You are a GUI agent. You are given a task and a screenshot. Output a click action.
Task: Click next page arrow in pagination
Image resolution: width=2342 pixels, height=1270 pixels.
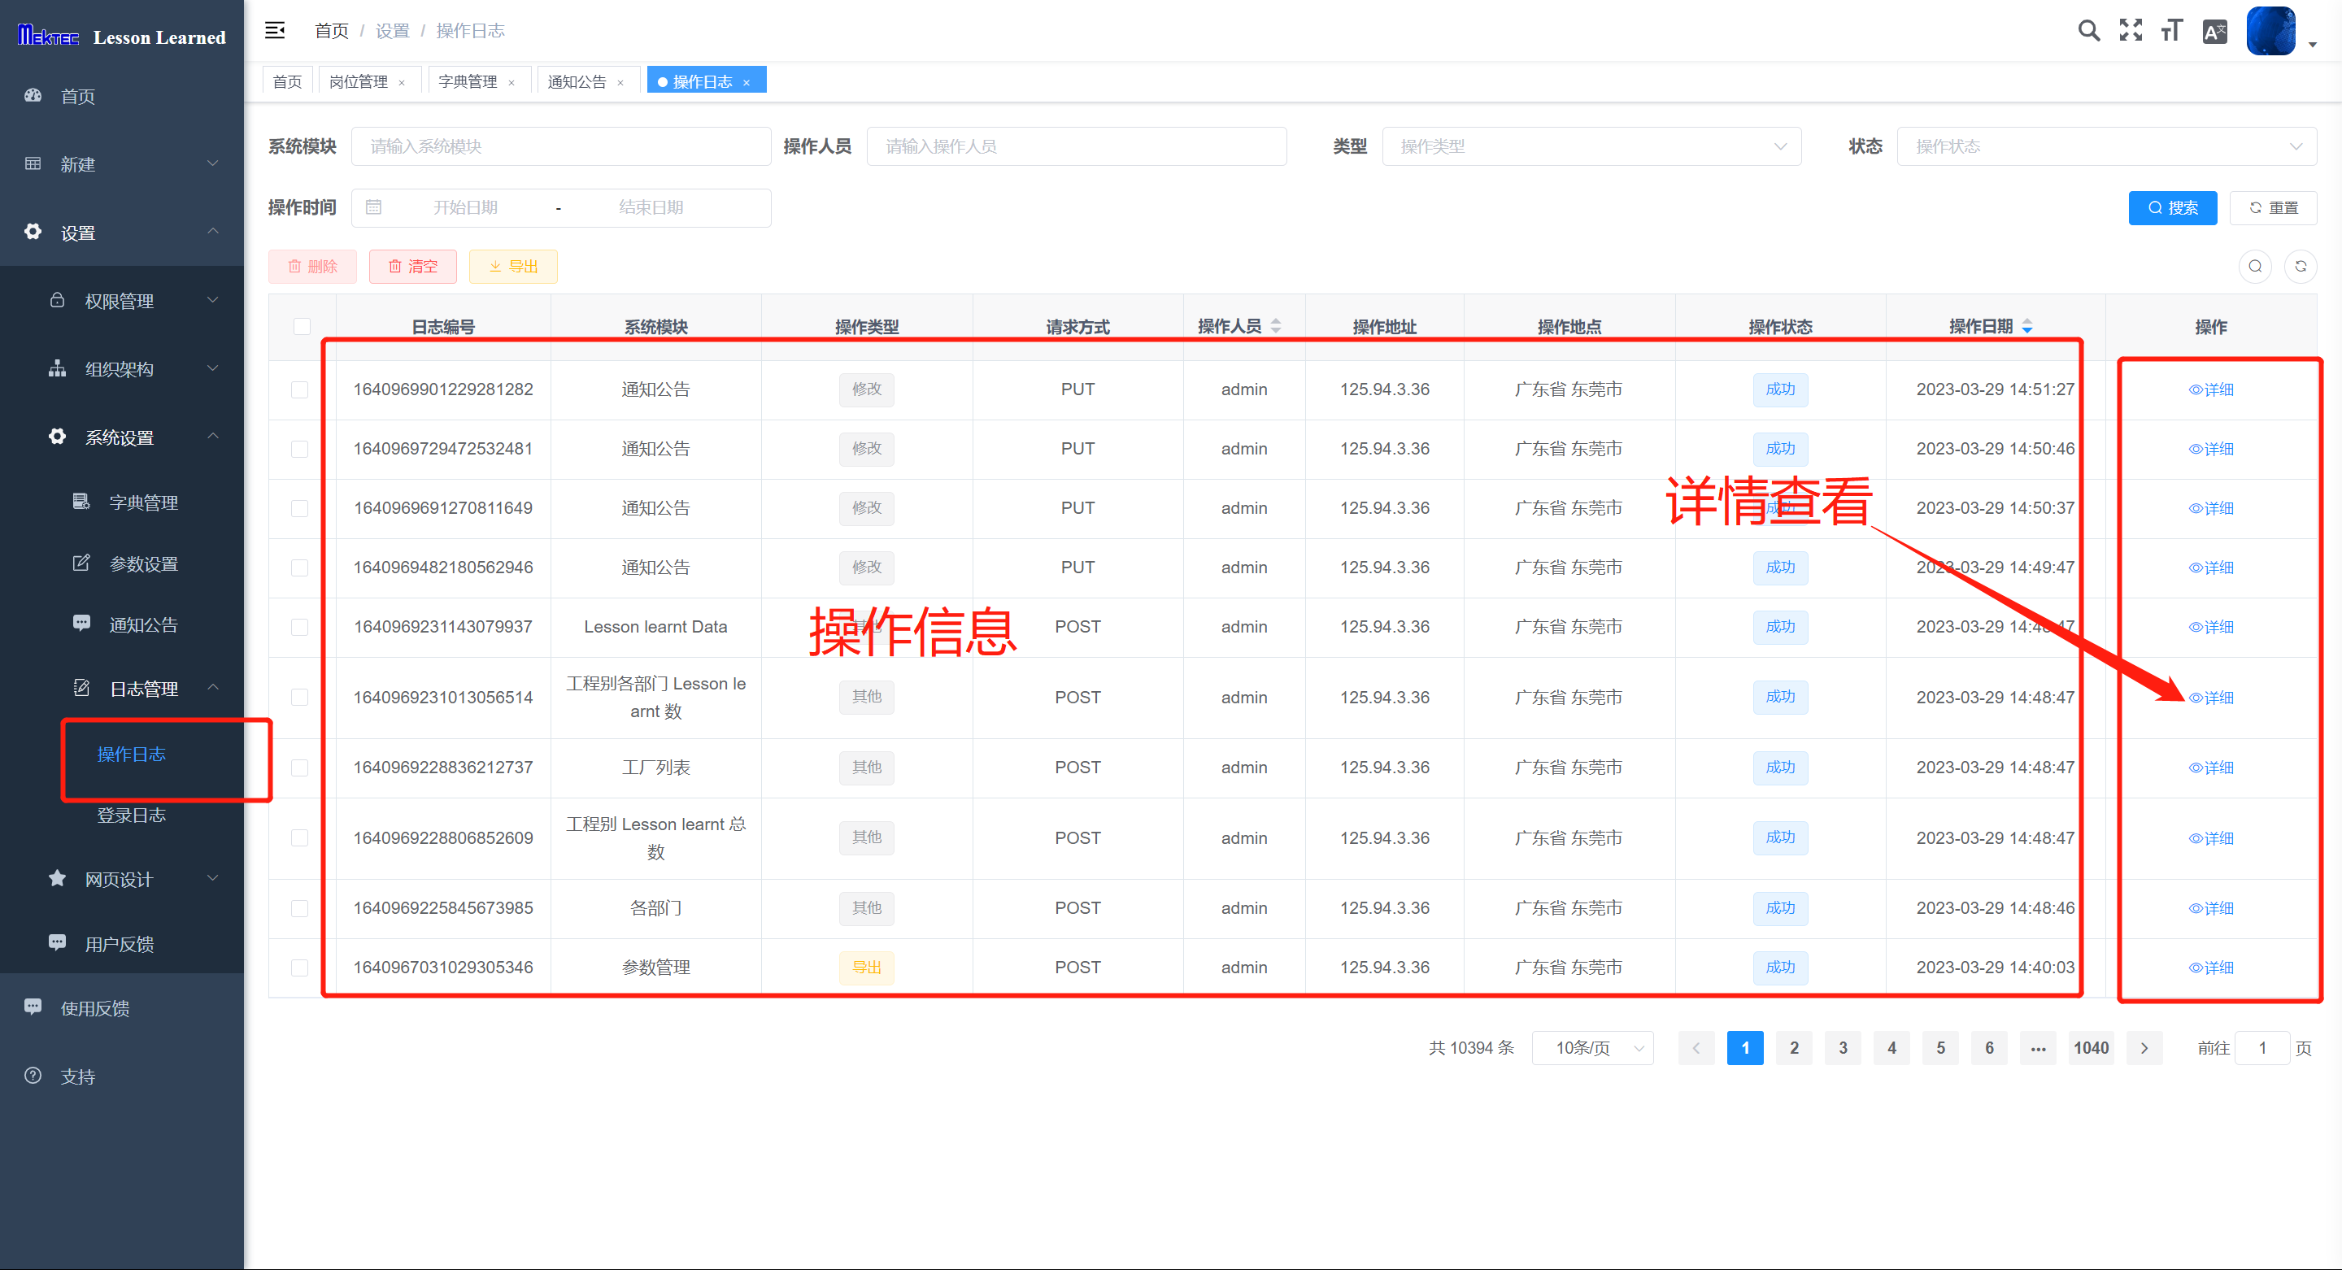2144,1048
